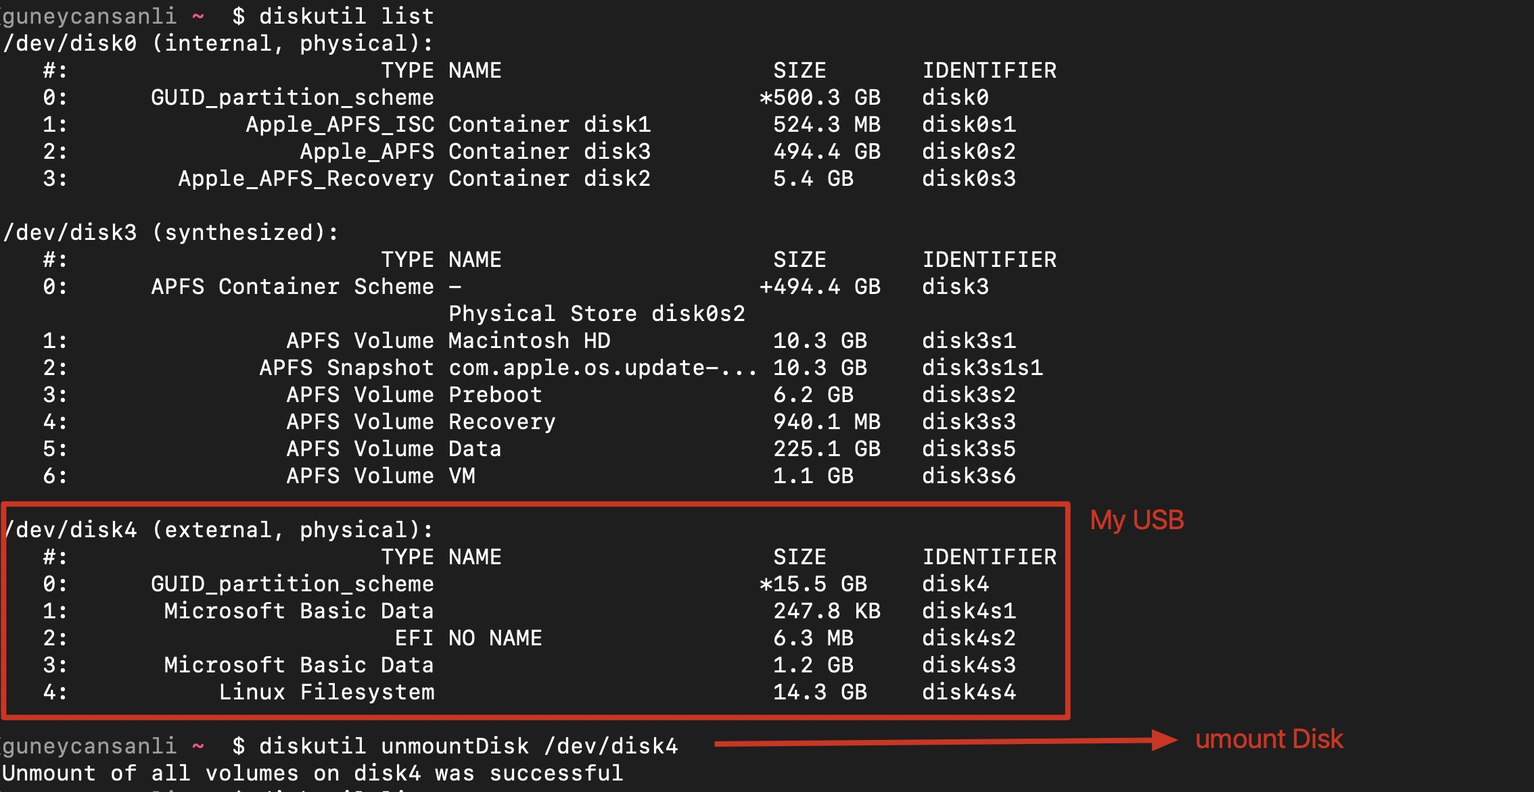Screen dimensions: 1534x792
Task: Click the identifier 'disk4s1'
Action: coord(969,611)
